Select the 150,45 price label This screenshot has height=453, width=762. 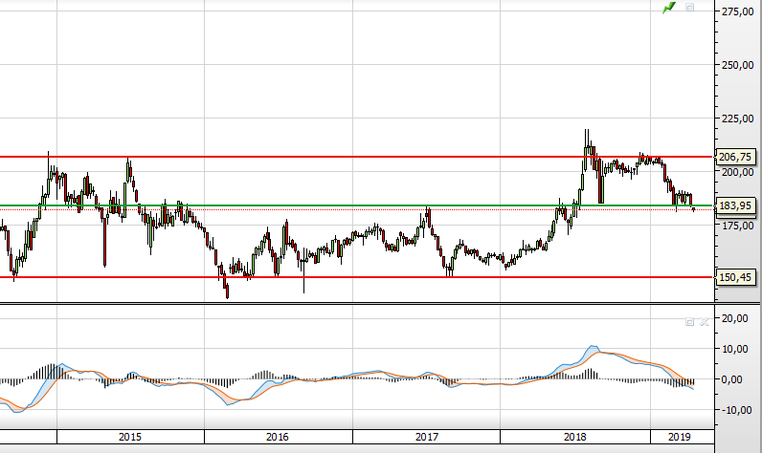(736, 277)
